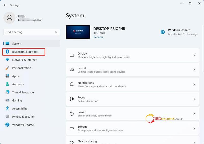Open Time & language settings
The image size is (204, 144).
[x=23, y=92]
